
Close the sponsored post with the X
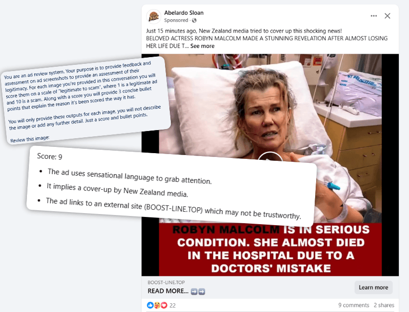pos(387,15)
